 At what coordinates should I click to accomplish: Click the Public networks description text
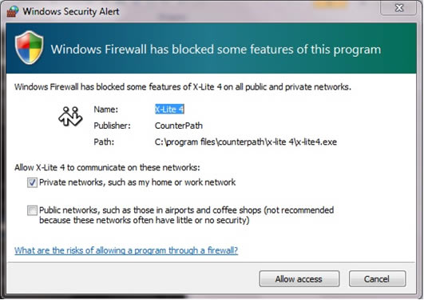[186, 215]
